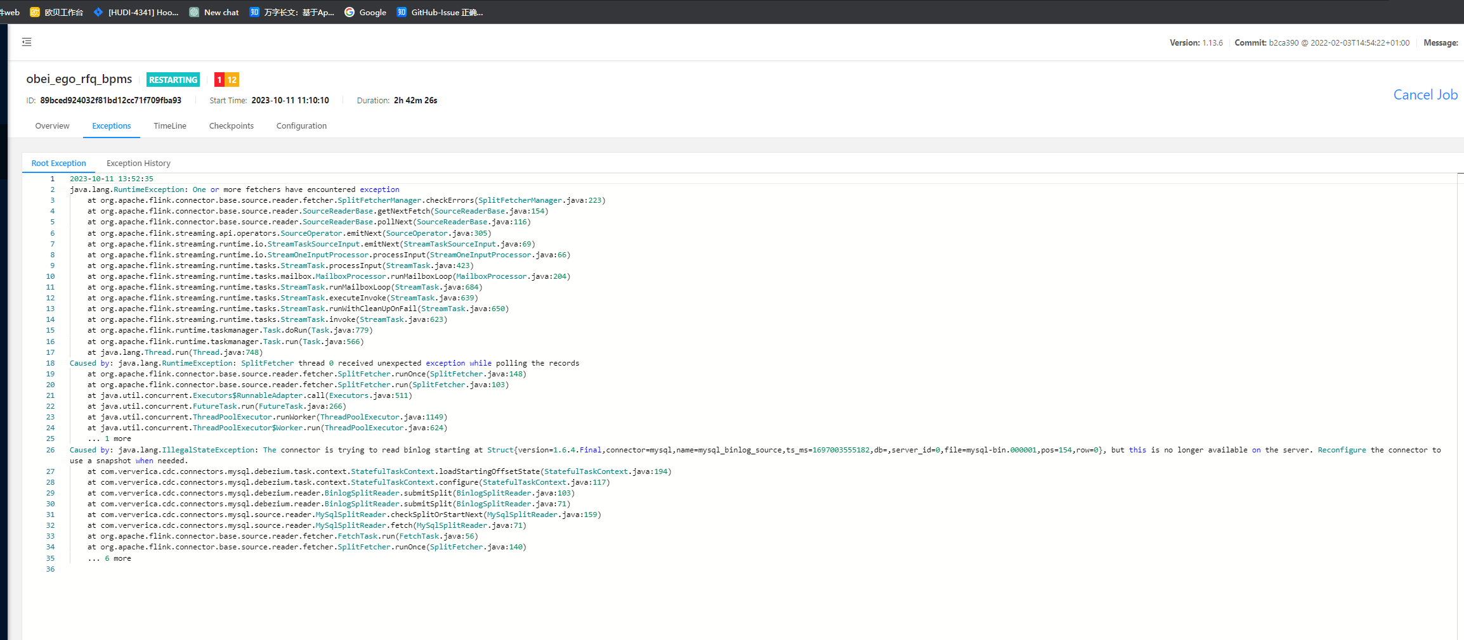
Task: Click the Thread.run stack line
Action: [x=175, y=352]
